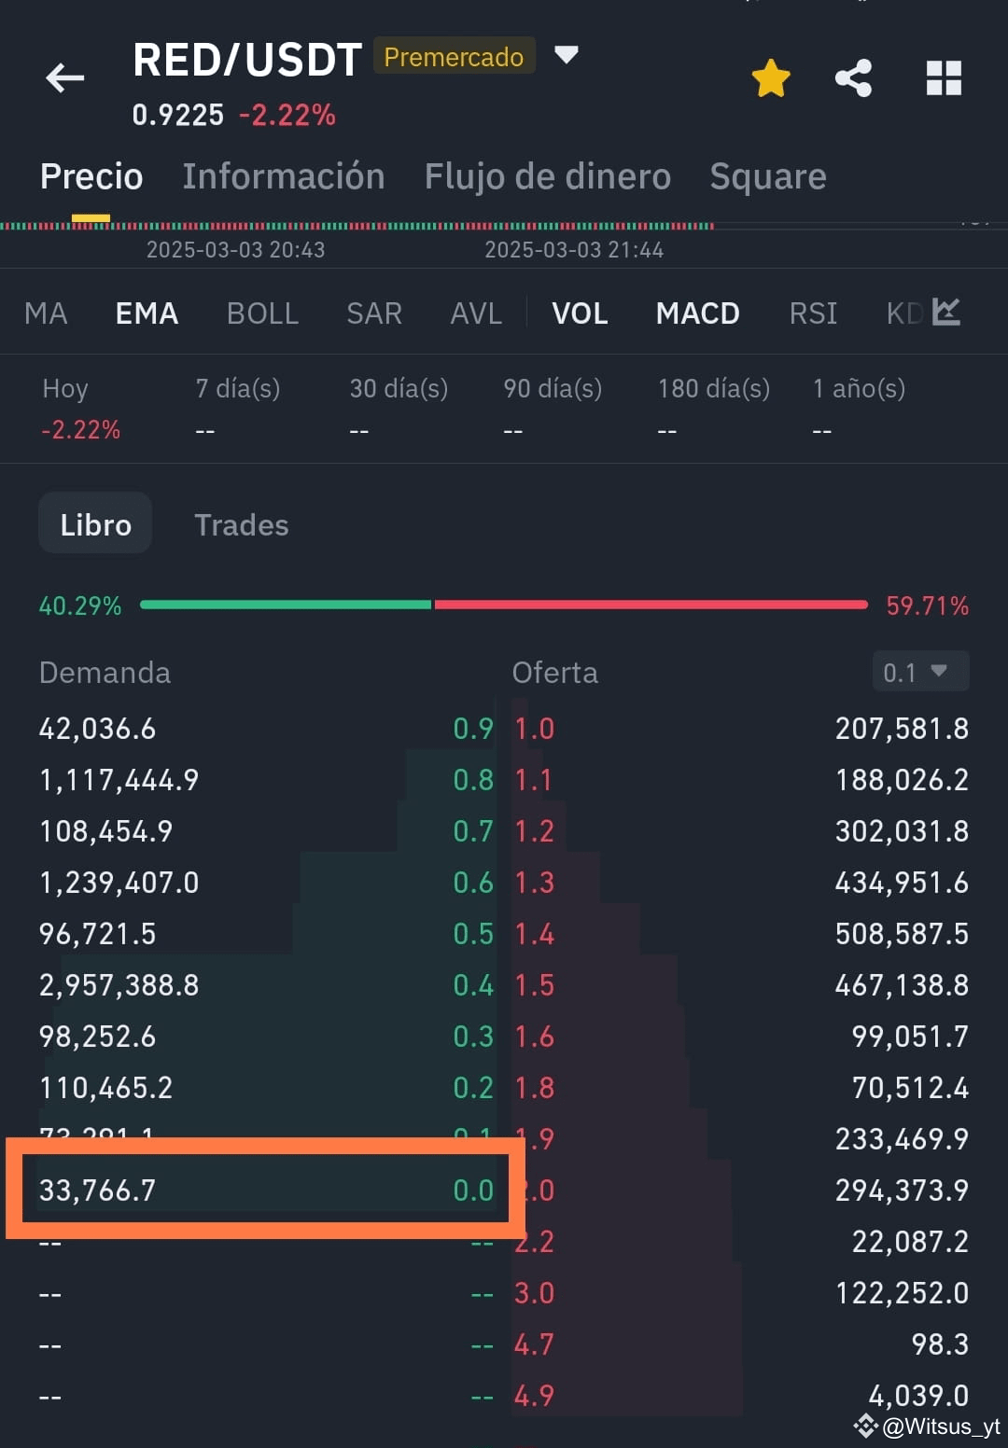Select the 33,766.7 bid row
Viewport: 1008px width, 1448px height.
[x=266, y=1190]
